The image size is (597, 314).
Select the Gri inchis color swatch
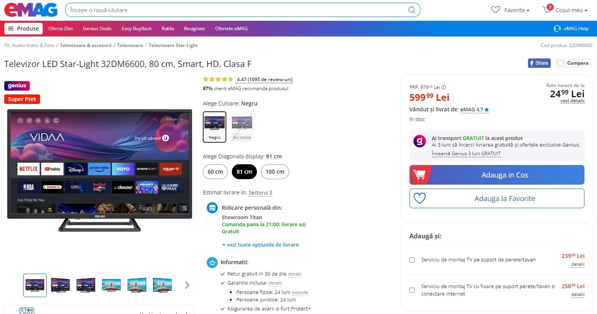tap(242, 127)
